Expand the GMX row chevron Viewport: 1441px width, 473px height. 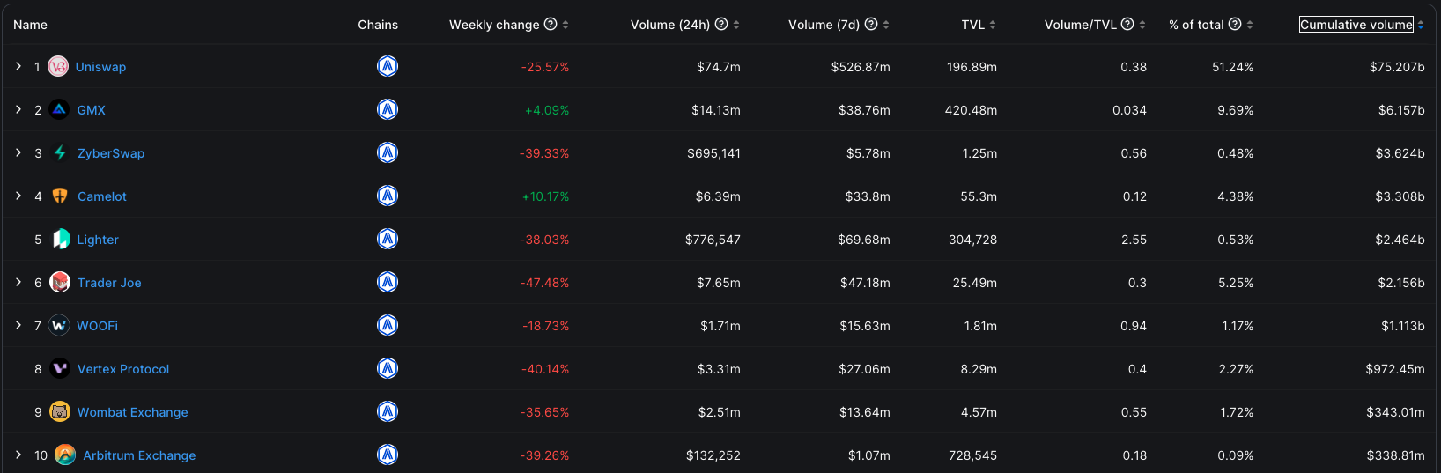coord(18,109)
